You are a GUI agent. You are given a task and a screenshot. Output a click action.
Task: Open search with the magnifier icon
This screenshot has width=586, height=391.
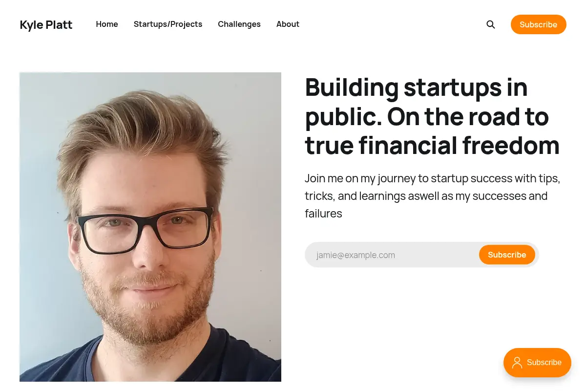[x=491, y=24]
